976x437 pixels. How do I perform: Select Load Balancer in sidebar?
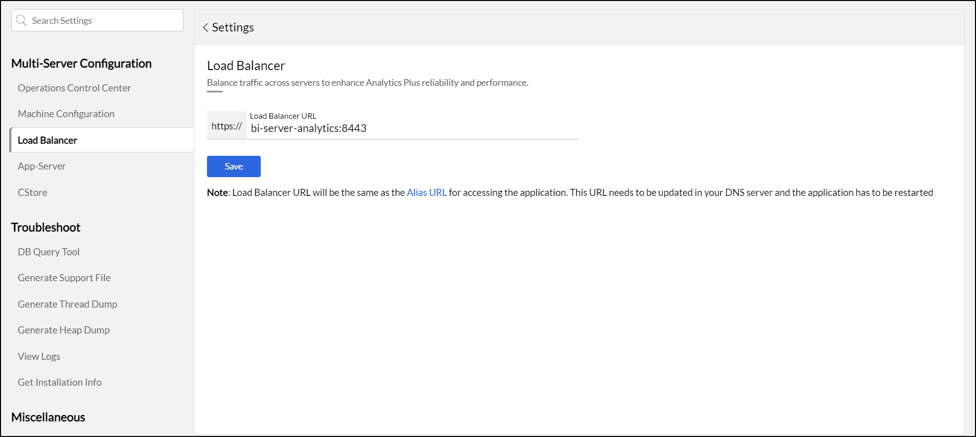pos(48,140)
